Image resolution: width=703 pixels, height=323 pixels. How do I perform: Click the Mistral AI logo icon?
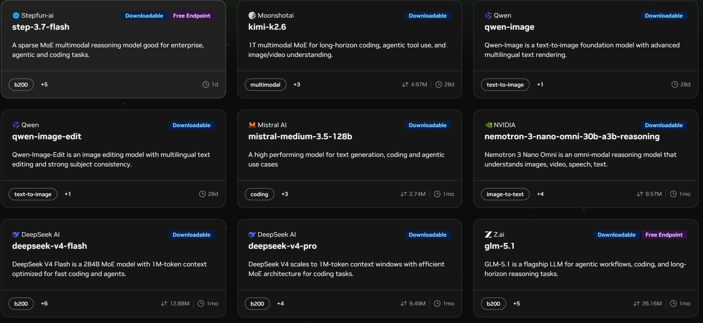252,125
